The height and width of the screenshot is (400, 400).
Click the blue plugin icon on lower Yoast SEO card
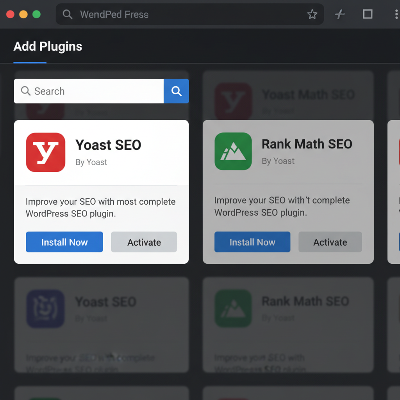45,309
